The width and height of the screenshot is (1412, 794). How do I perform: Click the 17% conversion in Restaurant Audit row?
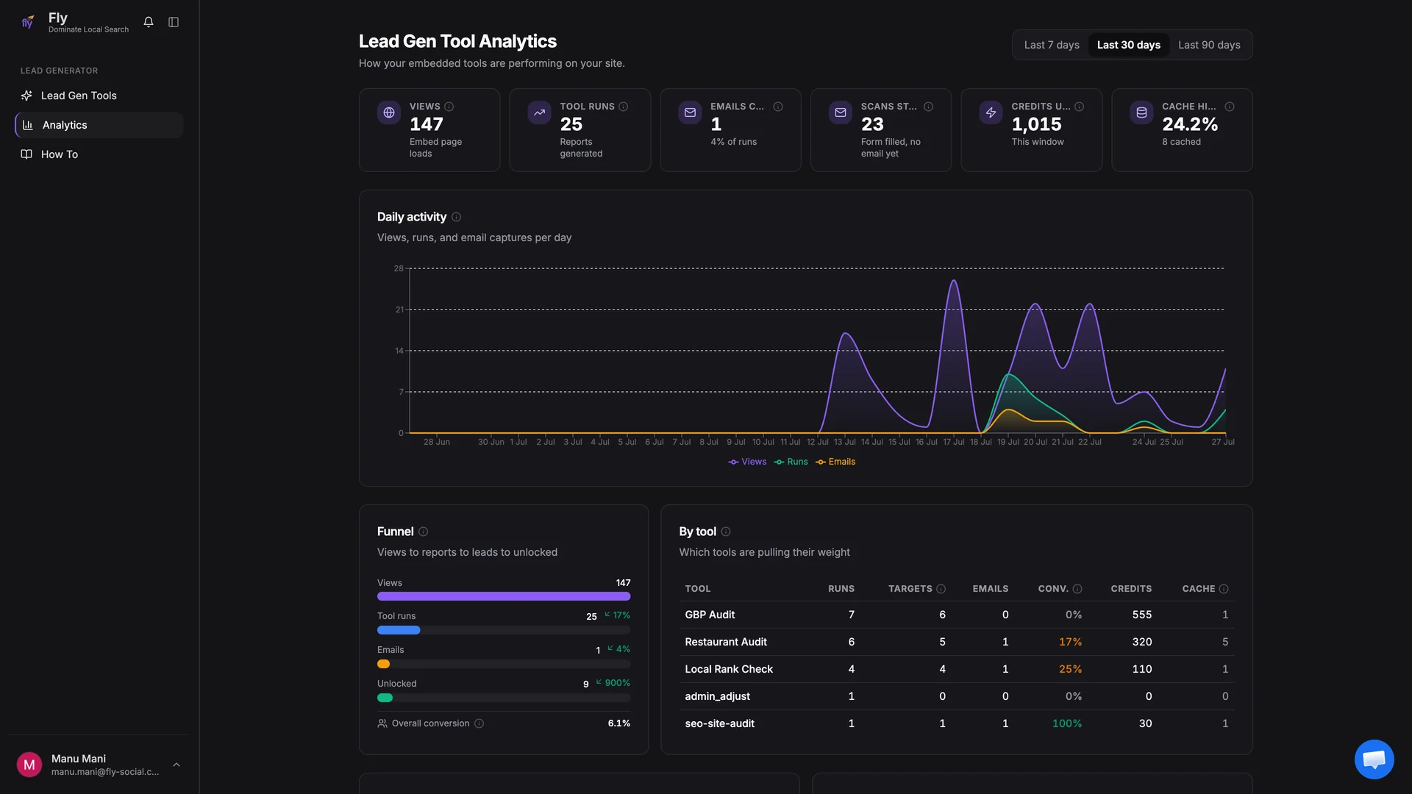click(1070, 642)
